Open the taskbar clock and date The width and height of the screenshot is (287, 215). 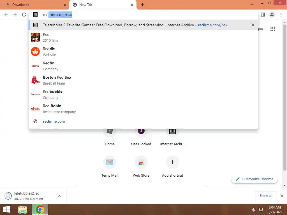coord(275,210)
